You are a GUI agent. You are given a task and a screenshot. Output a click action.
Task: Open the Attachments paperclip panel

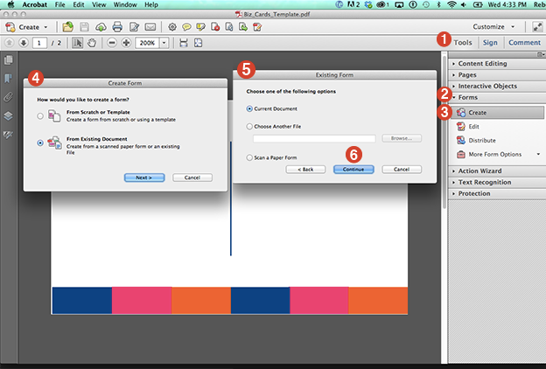point(8,97)
